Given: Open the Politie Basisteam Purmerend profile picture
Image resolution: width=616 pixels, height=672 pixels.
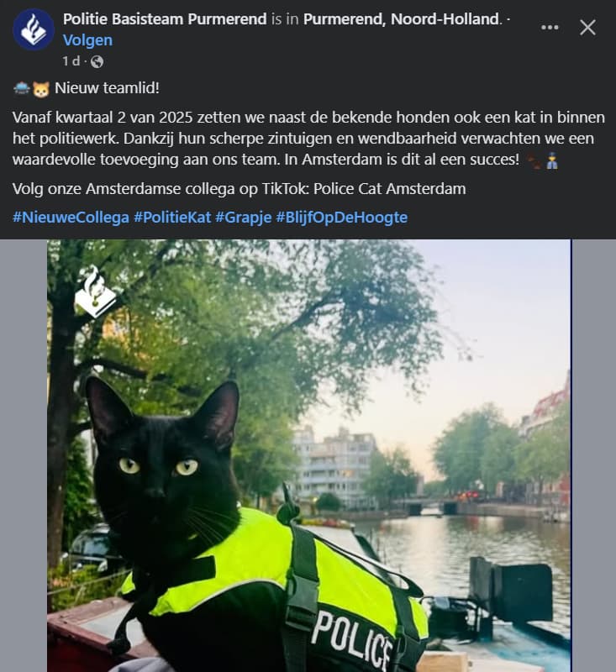Looking at the screenshot, I should click(34, 30).
